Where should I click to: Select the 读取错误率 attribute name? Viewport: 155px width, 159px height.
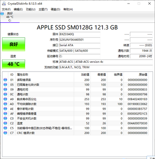point(24,80)
